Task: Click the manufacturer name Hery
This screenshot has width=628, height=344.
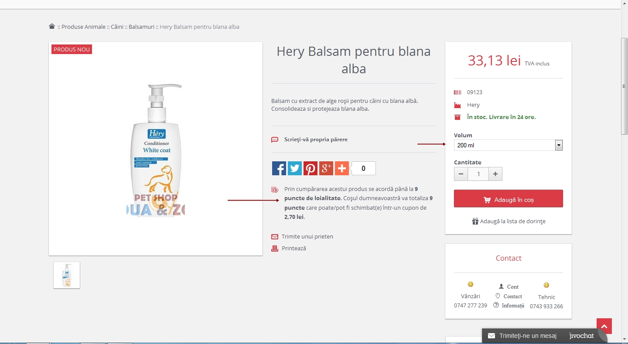Action: [x=473, y=105]
